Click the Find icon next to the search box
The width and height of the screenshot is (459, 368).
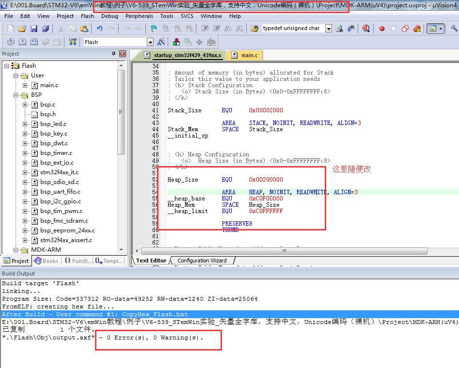[x=340, y=29]
